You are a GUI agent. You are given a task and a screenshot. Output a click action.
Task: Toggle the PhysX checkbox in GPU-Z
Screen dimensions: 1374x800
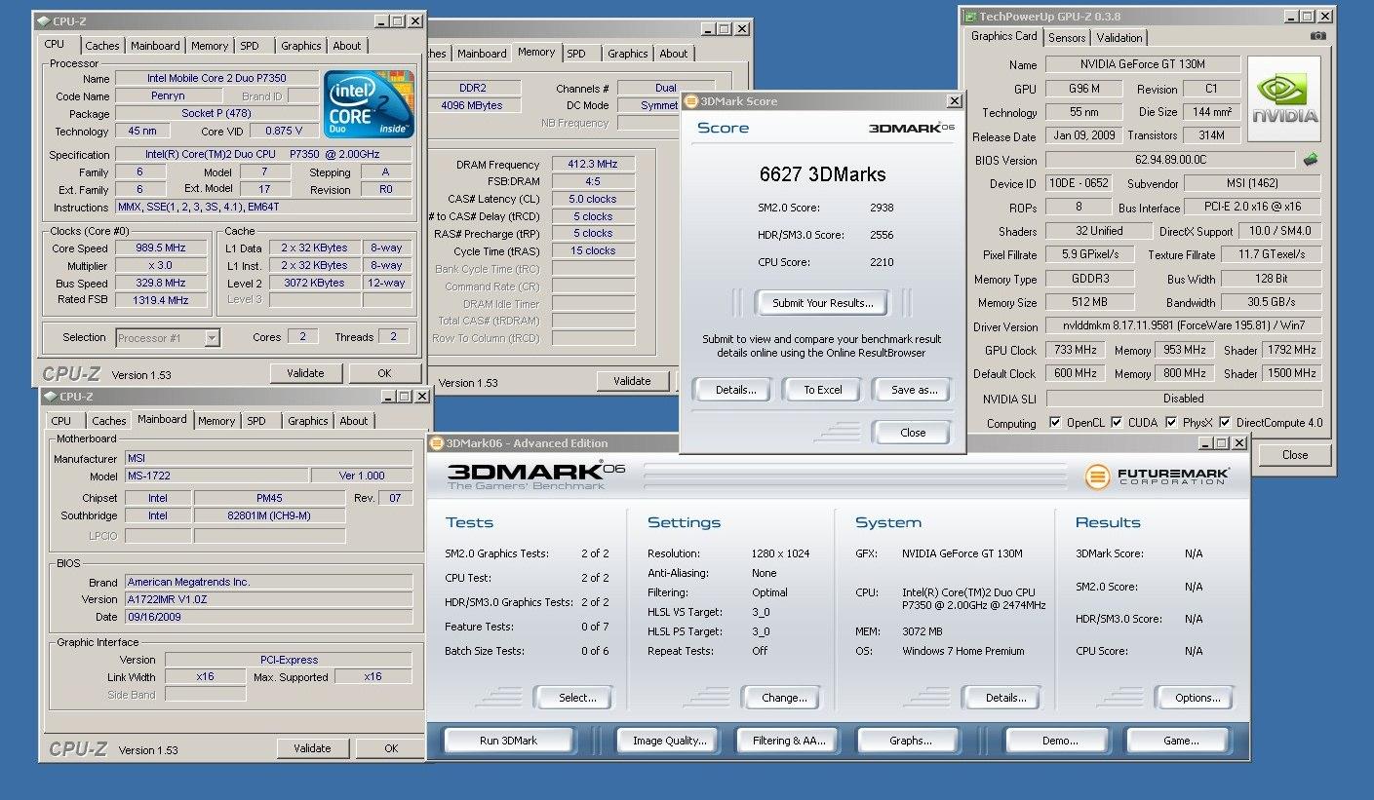coord(1170,423)
